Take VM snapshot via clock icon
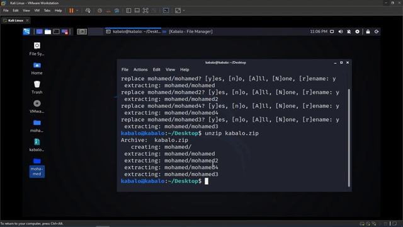 pyautogui.click(x=99, y=11)
